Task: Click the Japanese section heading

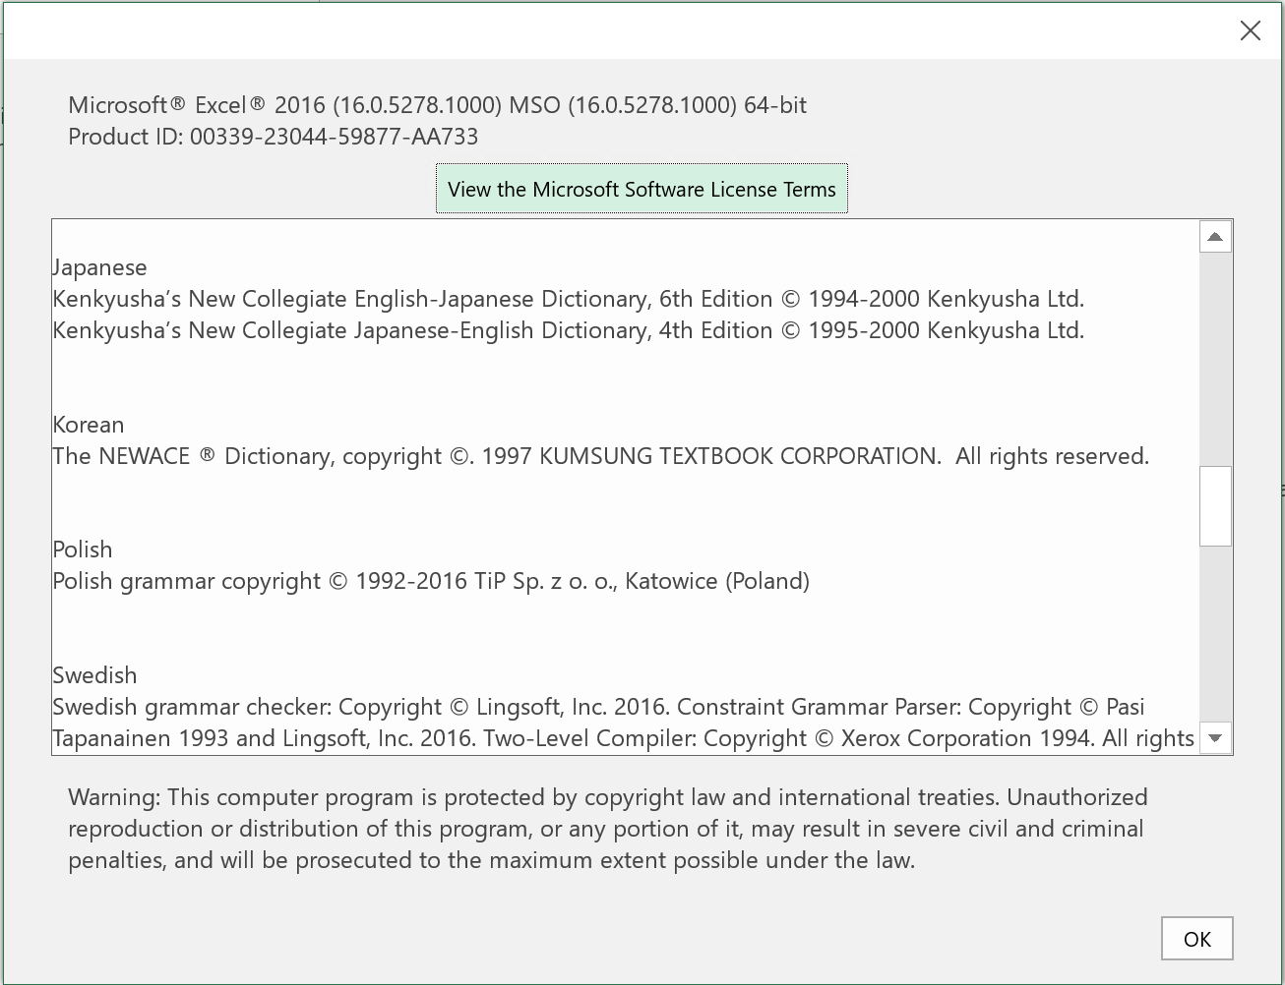Action: coord(99,266)
